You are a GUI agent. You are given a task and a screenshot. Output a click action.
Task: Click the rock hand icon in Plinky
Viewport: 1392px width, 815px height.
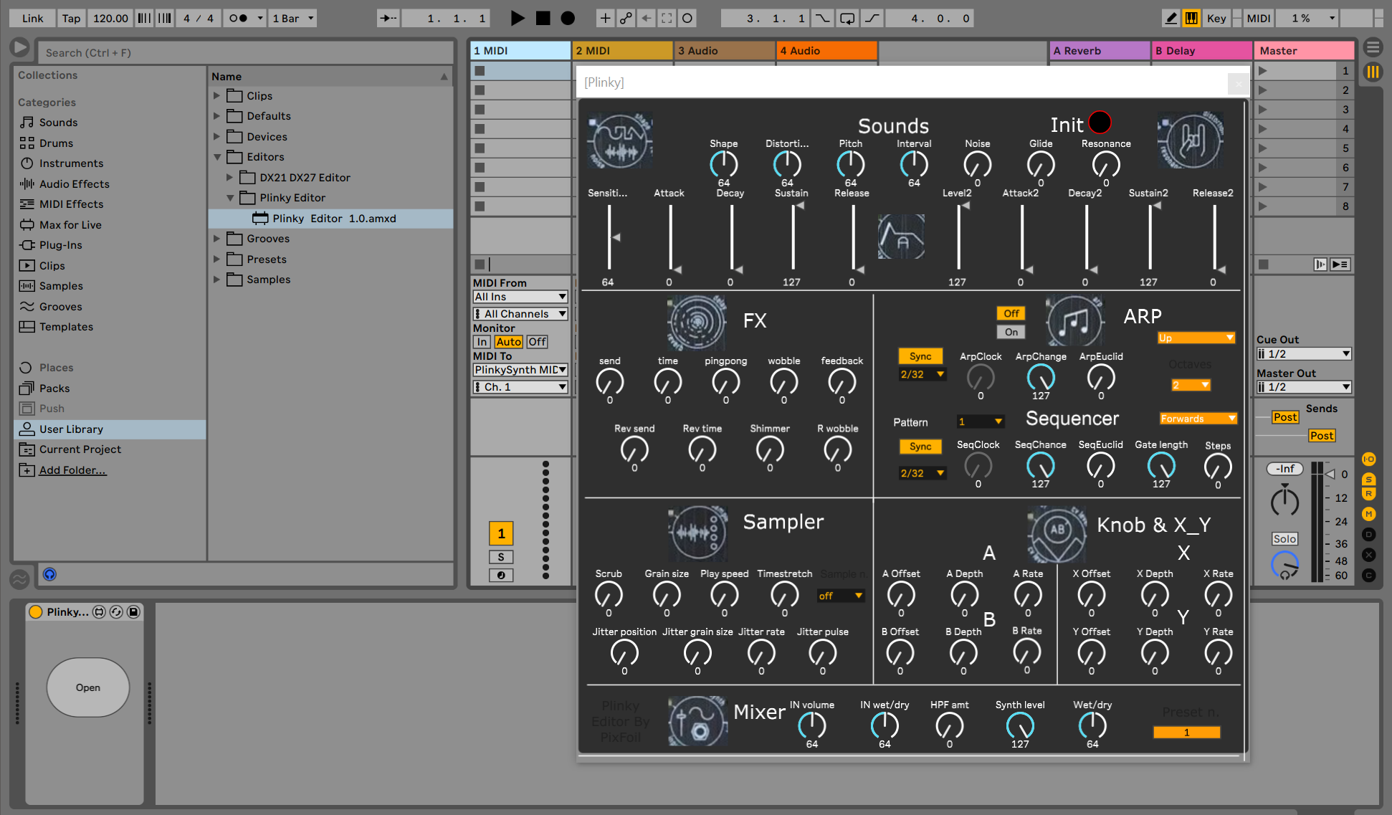click(1191, 140)
